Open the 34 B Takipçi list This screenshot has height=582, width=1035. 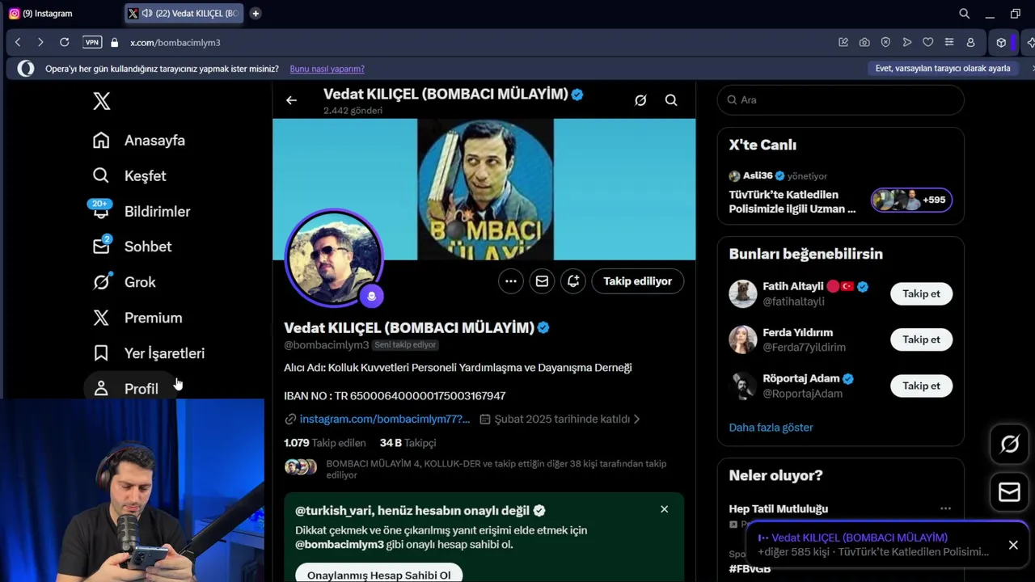pos(408,443)
